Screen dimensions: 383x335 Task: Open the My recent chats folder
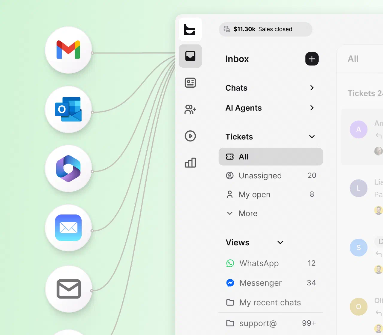[271, 303]
